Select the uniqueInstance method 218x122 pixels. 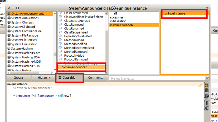[x=175, y=14]
